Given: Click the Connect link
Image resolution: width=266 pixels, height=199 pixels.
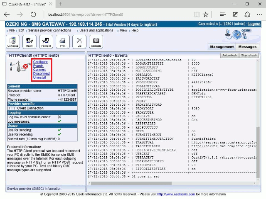Looking at the screenshot, I should point(39,70).
